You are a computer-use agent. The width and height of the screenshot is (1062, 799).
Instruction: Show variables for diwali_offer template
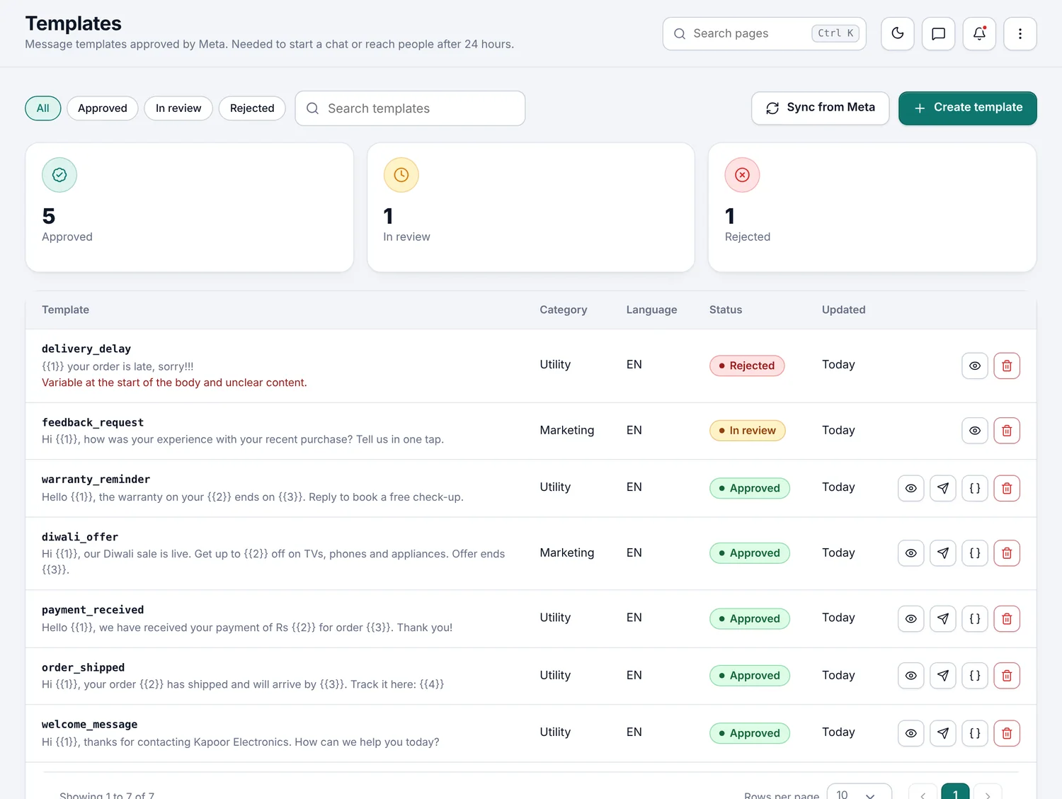pos(975,553)
